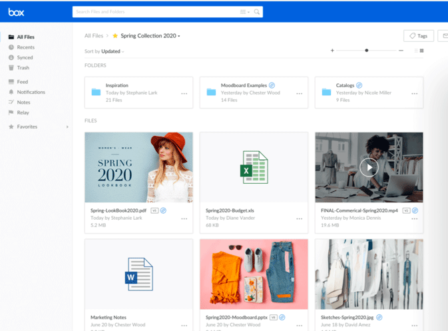Image resolution: width=448 pixels, height=331 pixels.
Task: Click the Spring-LookBook2020.pdf file name
Action: click(x=118, y=210)
